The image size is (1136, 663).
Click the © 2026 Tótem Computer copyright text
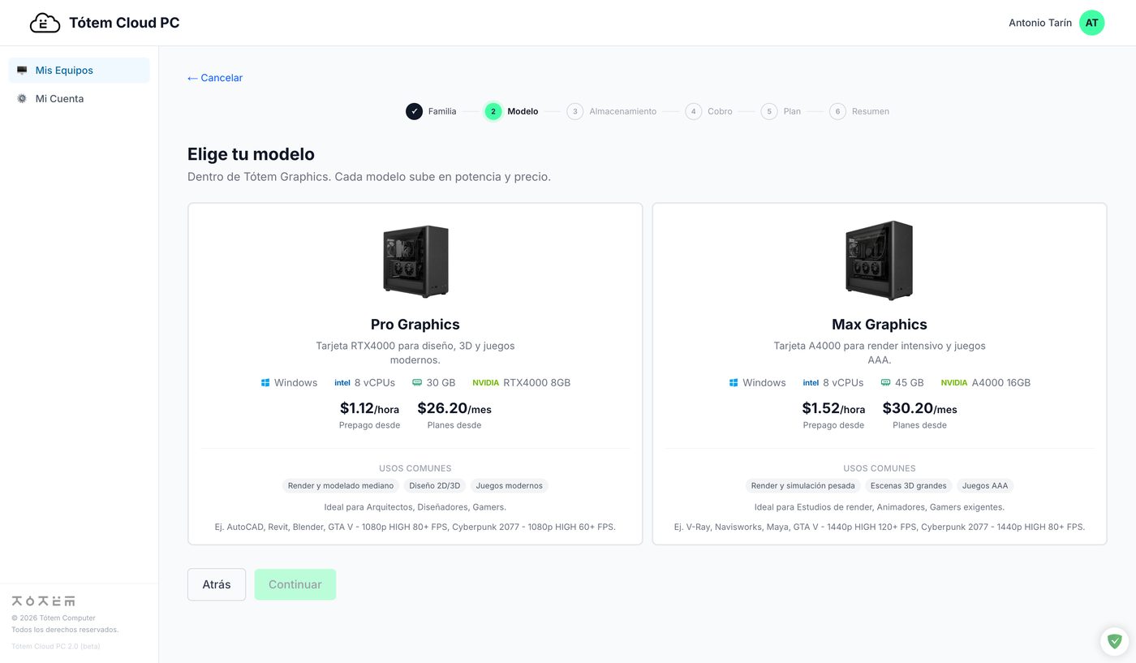pos(54,618)
